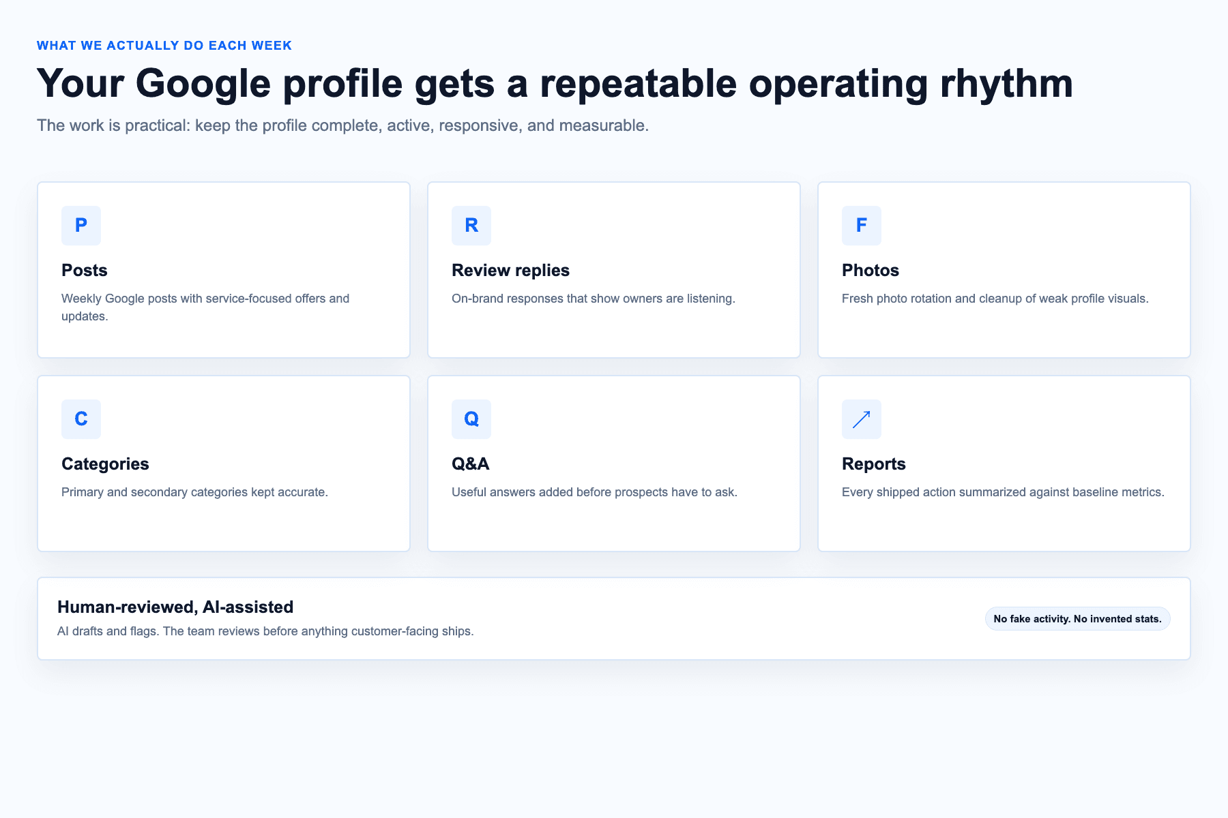
Task: Click the 'No fake activity. No invented stats.' badge
Action: (x=1077, y=619)
